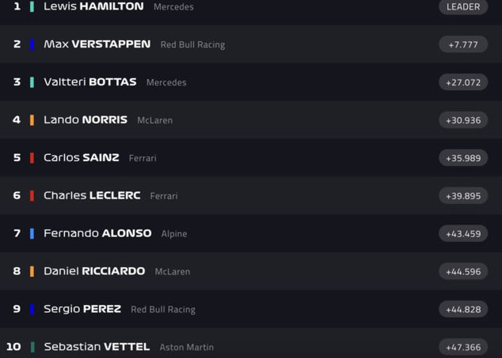Screen dimensions: 502x358
Task: Select Lando Norris driver name
Action: pyautogui.click(x=85, y=120)
